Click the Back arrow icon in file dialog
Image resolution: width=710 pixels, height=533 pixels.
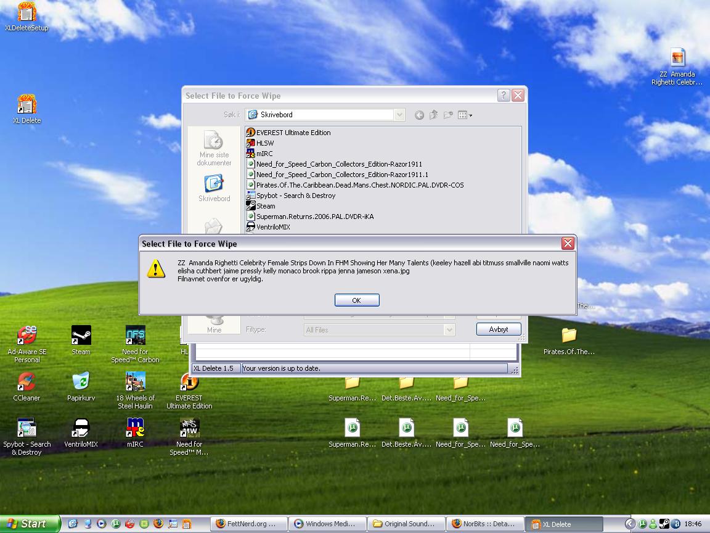tap(419, 115)
